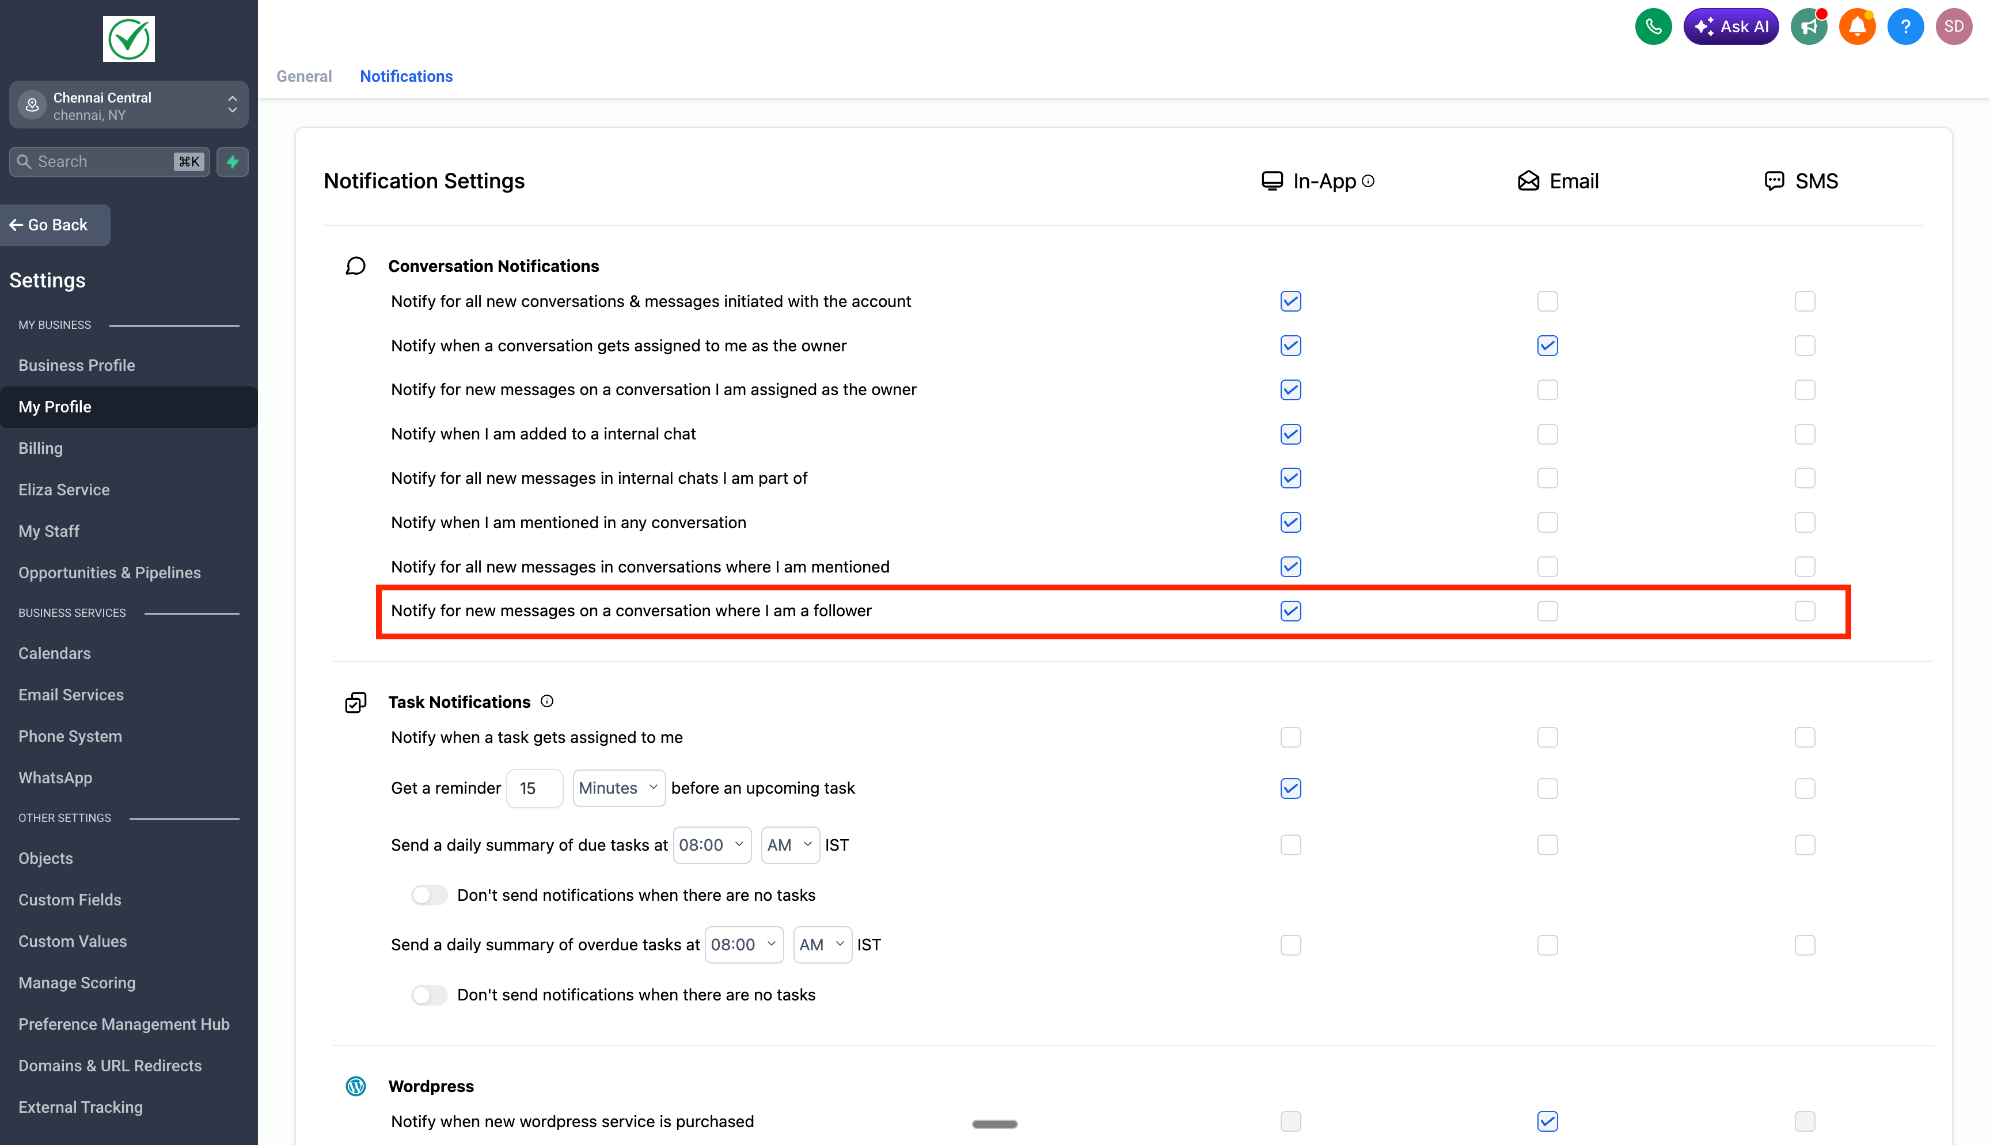
Task: Enable Email for internal chat added notification
Action: tap(1548, 434)
